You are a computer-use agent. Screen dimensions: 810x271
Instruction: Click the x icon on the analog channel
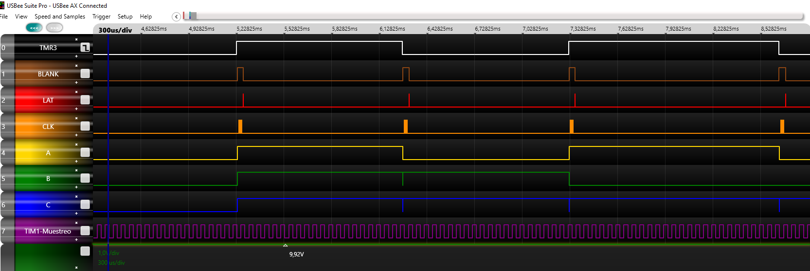[76, 268]
